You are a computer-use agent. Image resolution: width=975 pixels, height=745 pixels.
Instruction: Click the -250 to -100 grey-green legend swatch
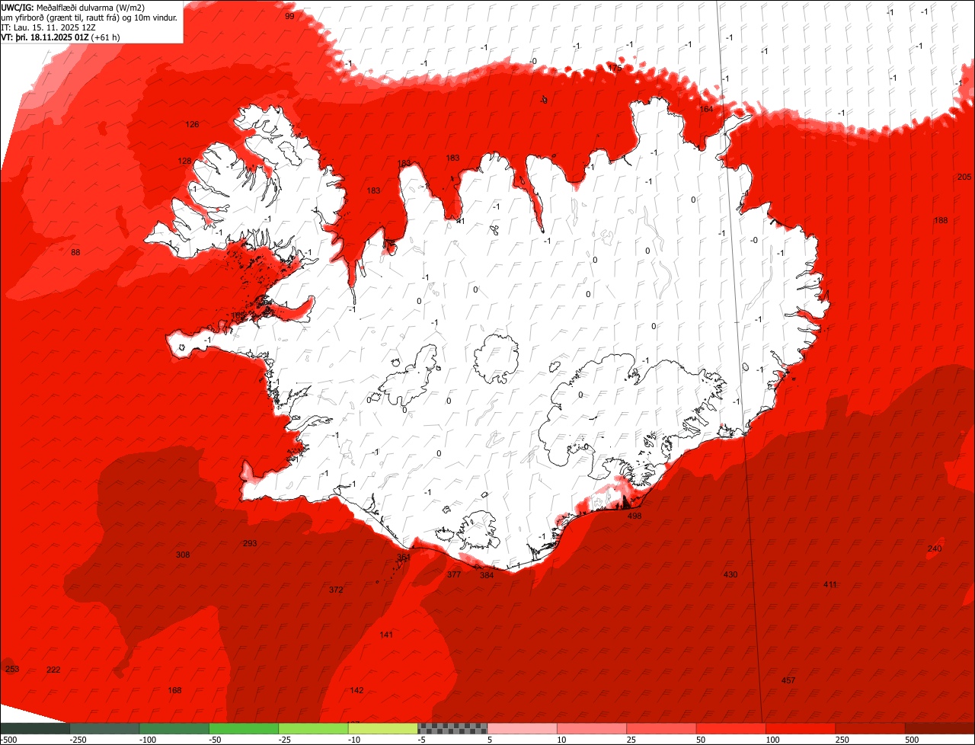104,728
